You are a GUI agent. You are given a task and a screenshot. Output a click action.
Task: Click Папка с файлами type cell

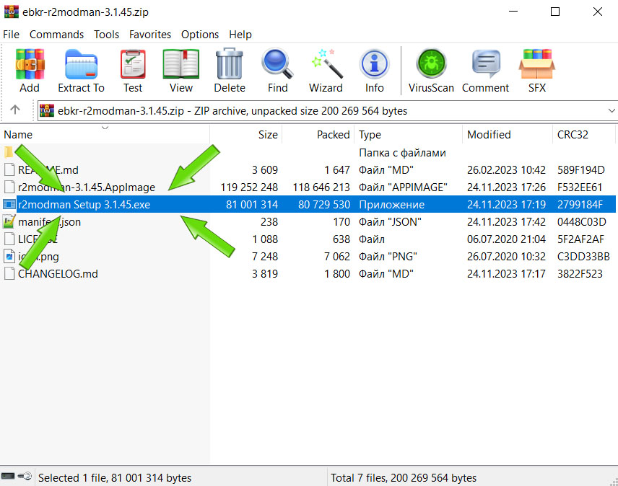tap(402, 153)
